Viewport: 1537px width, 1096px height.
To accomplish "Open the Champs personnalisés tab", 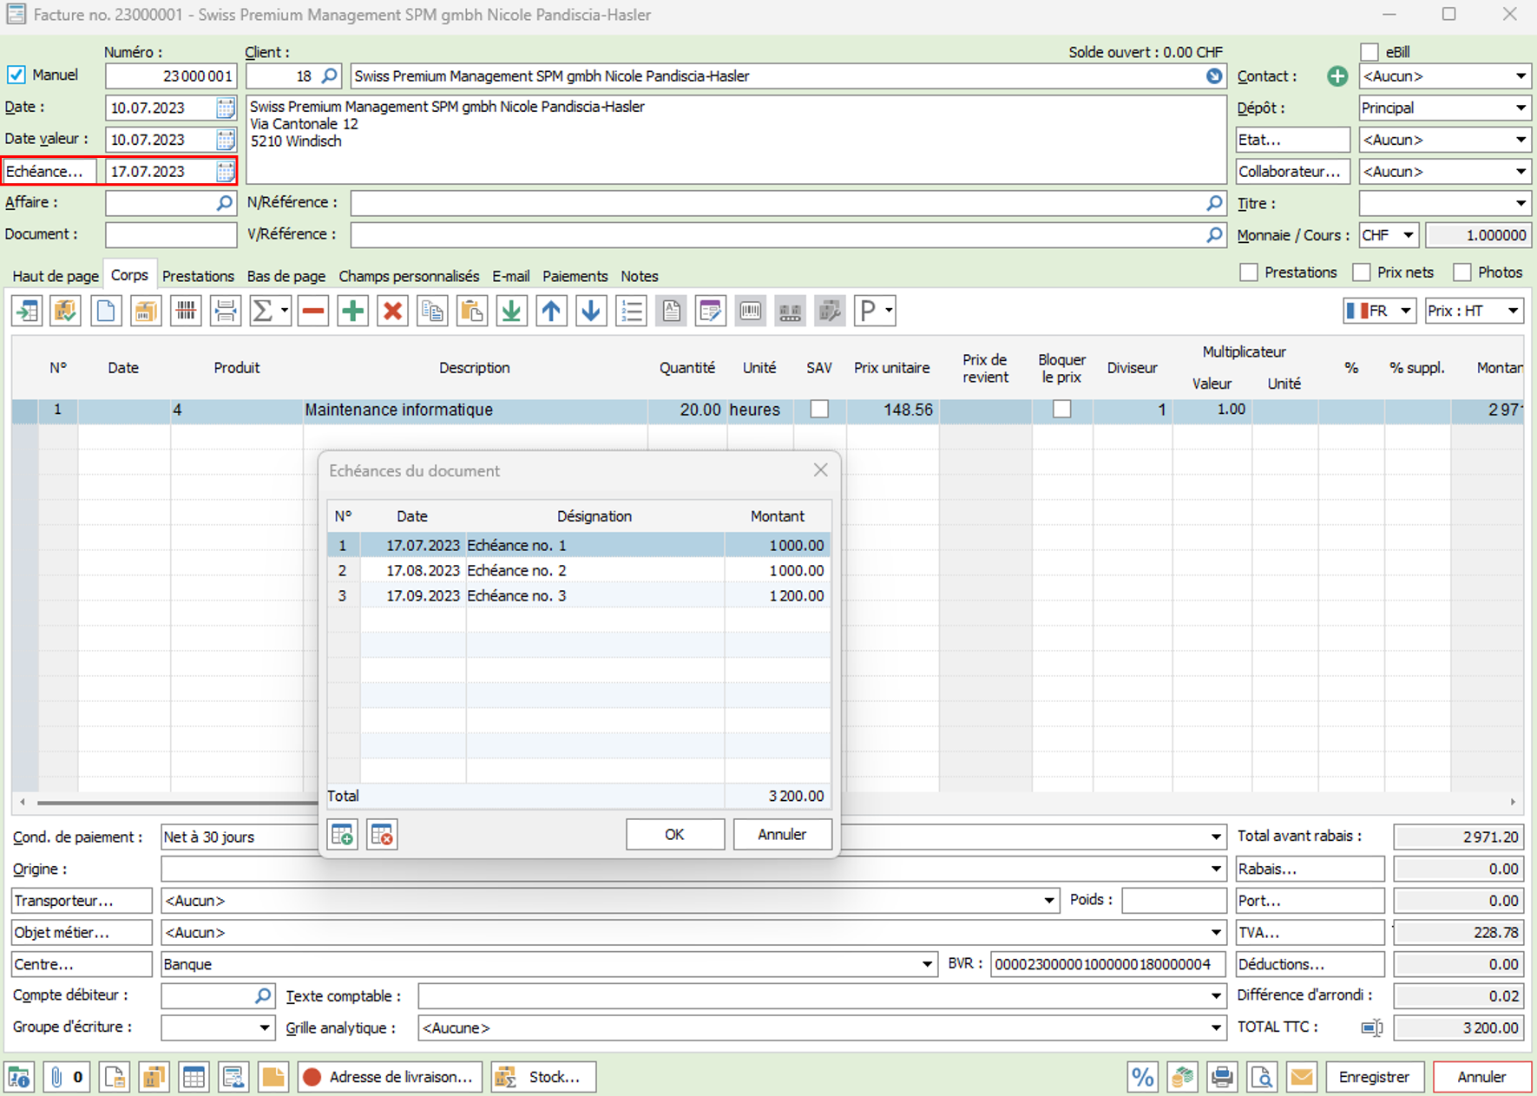I will (x=409, y=276).
